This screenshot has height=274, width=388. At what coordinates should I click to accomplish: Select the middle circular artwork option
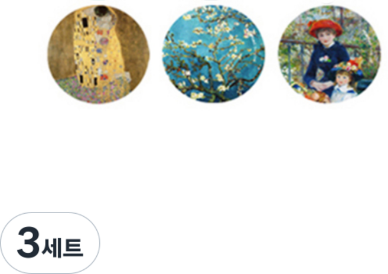(214, 54)
